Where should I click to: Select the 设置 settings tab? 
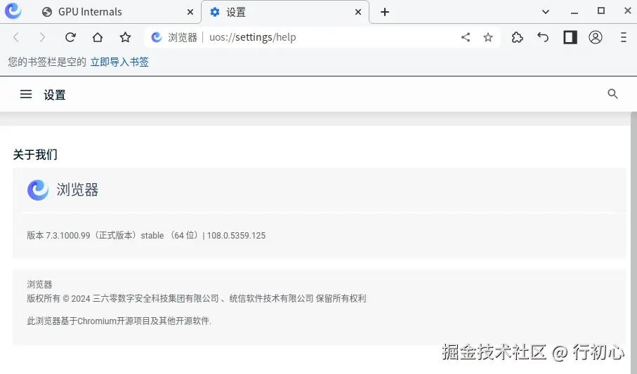click(x=285, y=12)
